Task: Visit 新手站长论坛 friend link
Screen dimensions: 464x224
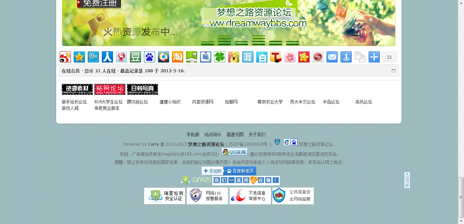Action: 74,102
